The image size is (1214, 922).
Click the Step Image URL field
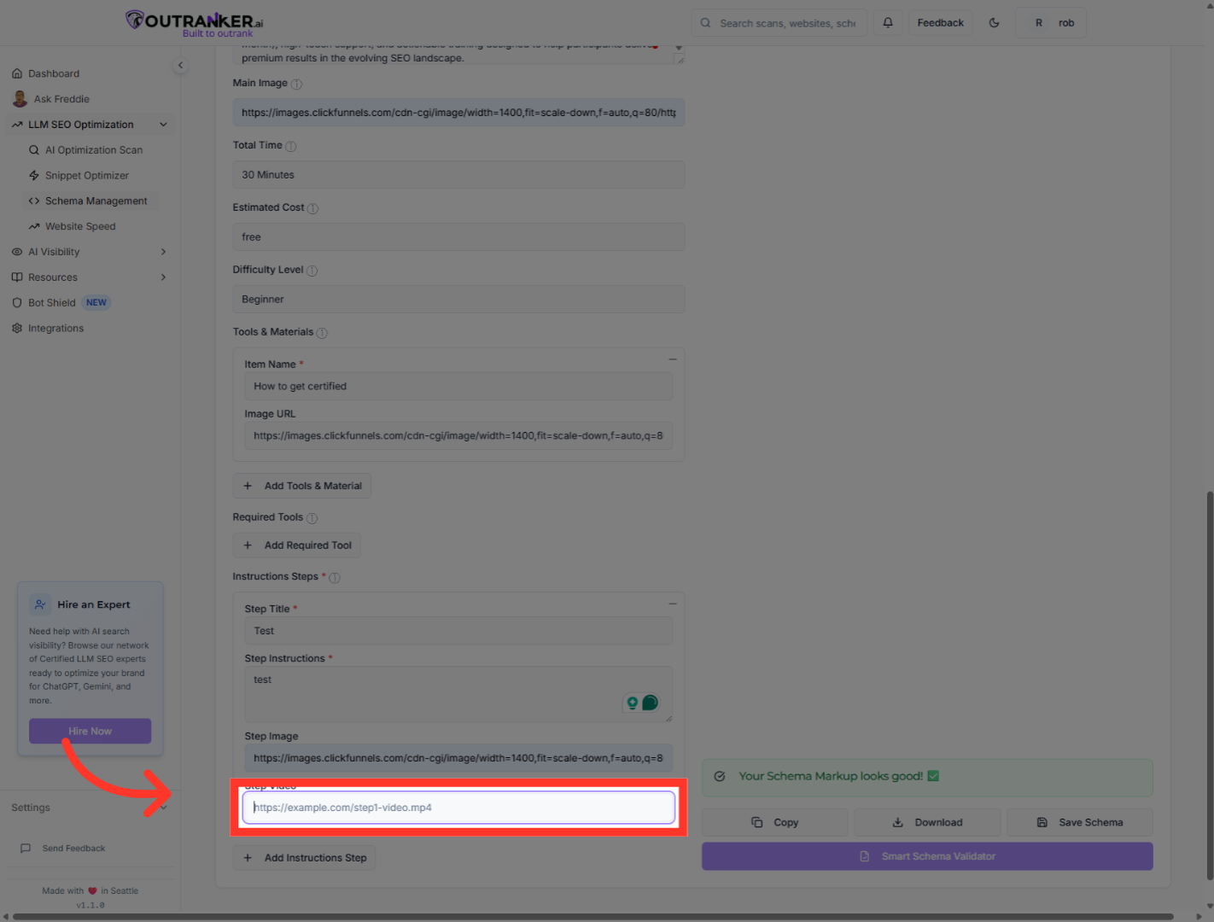(458, 758)
